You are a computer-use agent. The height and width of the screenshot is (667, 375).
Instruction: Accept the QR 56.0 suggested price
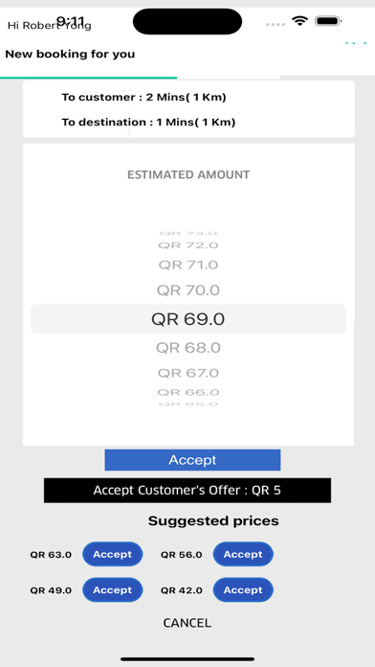[243, 554]
